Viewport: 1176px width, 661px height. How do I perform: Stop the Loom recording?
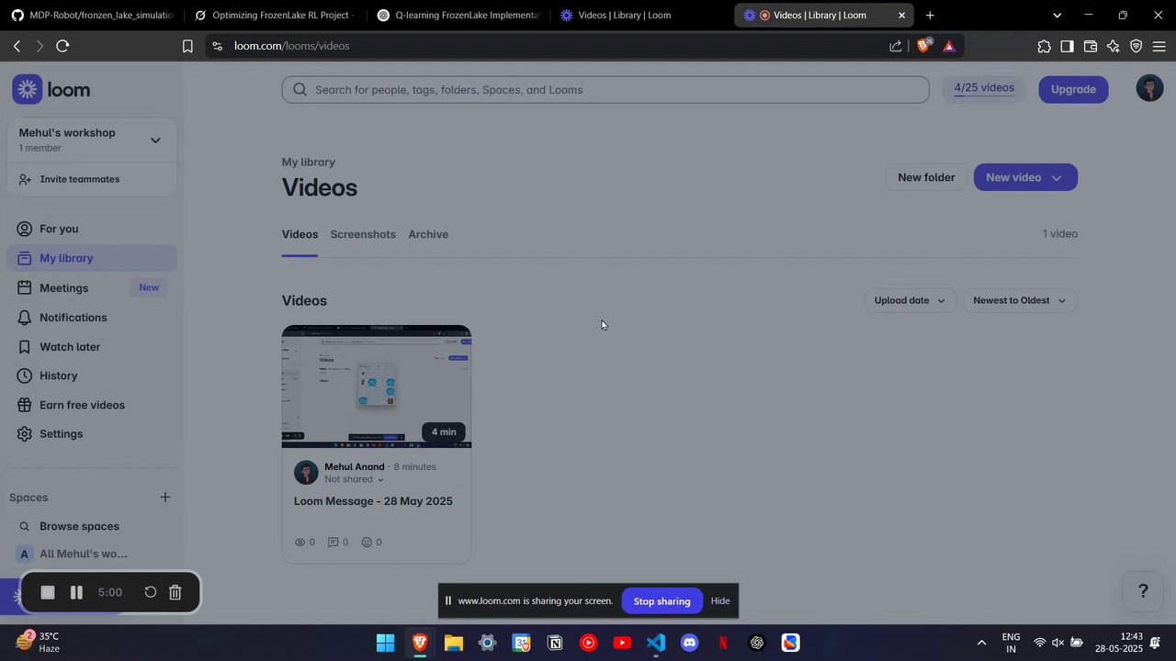pos(48,592)
